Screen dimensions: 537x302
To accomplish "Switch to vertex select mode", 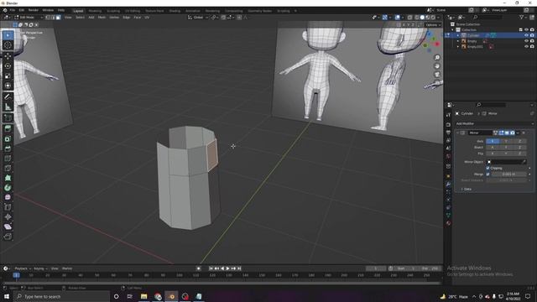I will click(x=48, y=17).
